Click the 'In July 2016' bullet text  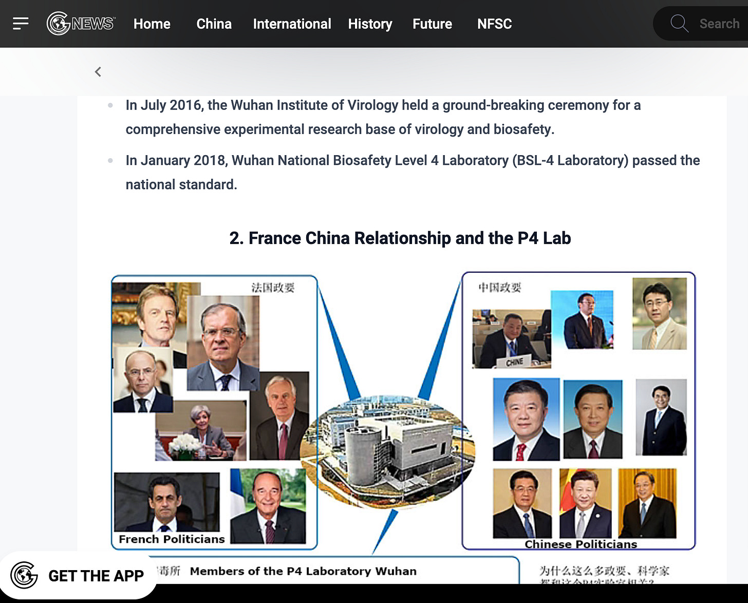383,117
